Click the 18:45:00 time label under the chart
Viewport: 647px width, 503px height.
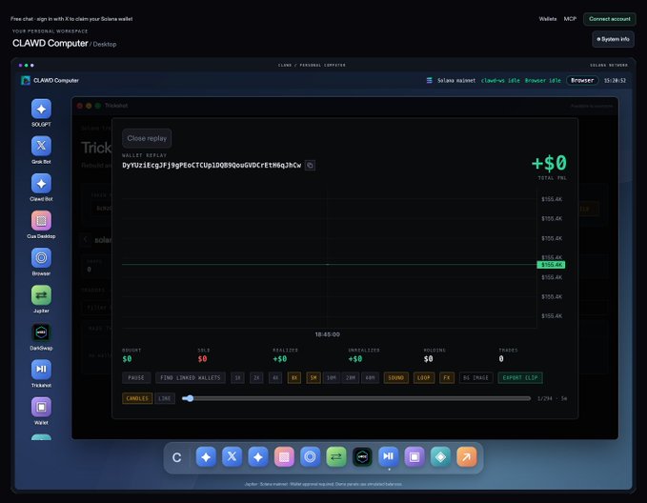pos(328,334)
